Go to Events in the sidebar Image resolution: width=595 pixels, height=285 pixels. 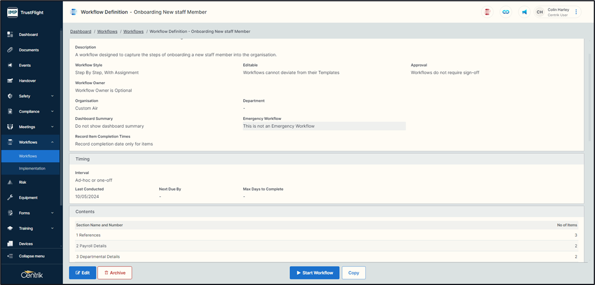25,65
